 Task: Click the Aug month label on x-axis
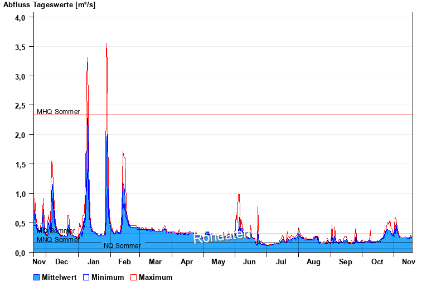[x=313, y=261]
